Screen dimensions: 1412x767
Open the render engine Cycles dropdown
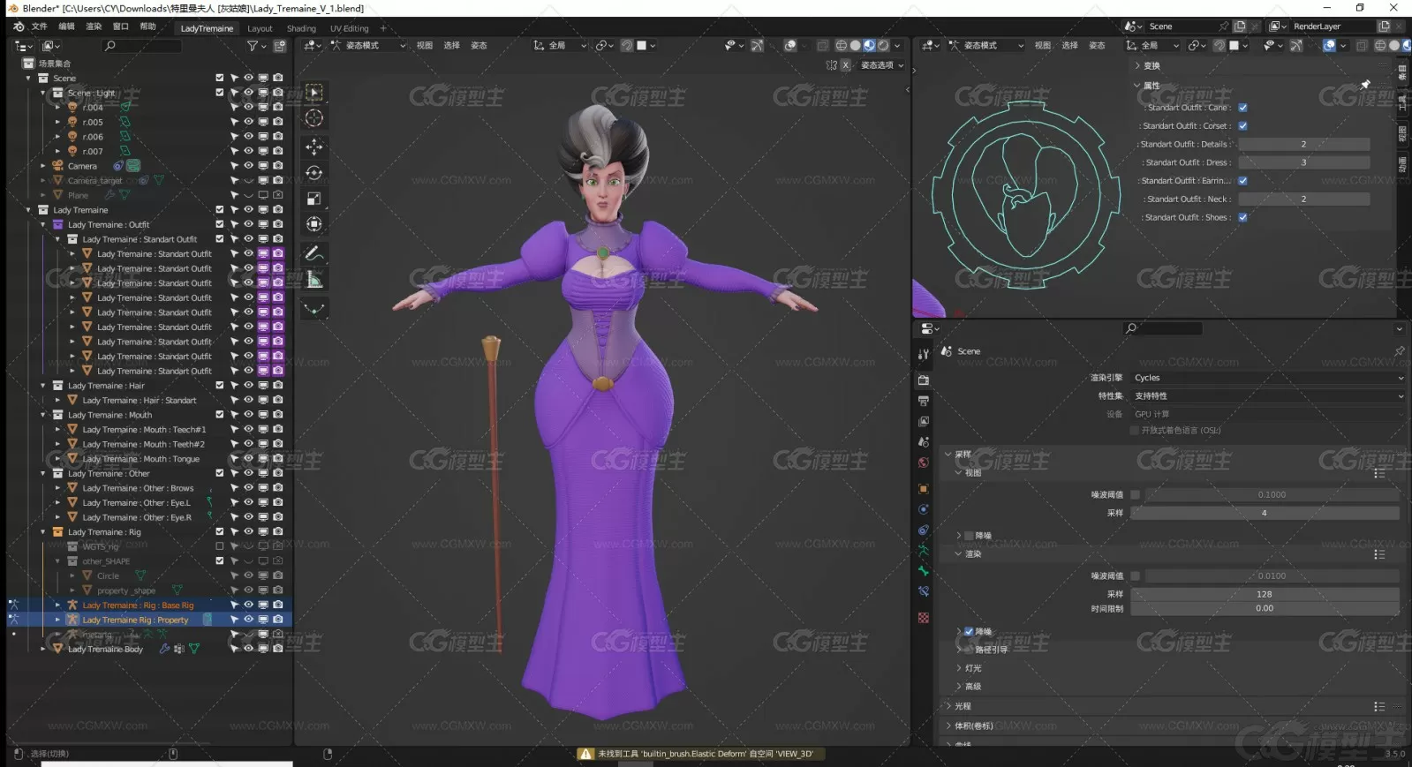pos(1268,378)
